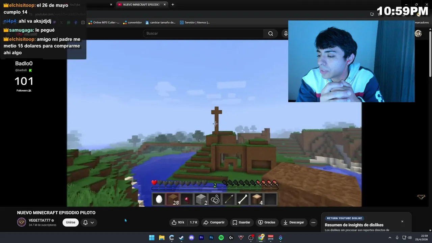The width and height of the screenshot is (432, 243).
Task: Open Voicemeeter from the taskbar
Action: (271, 238)
